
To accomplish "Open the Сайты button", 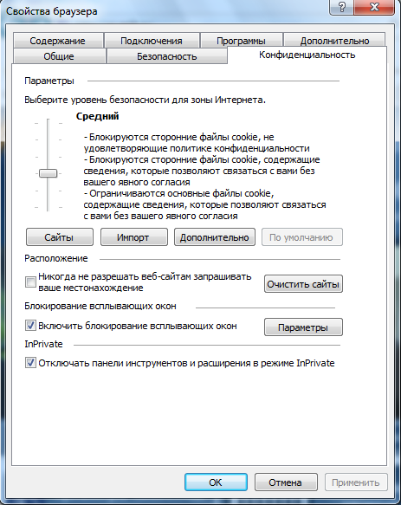I will [x=59, y=237].
